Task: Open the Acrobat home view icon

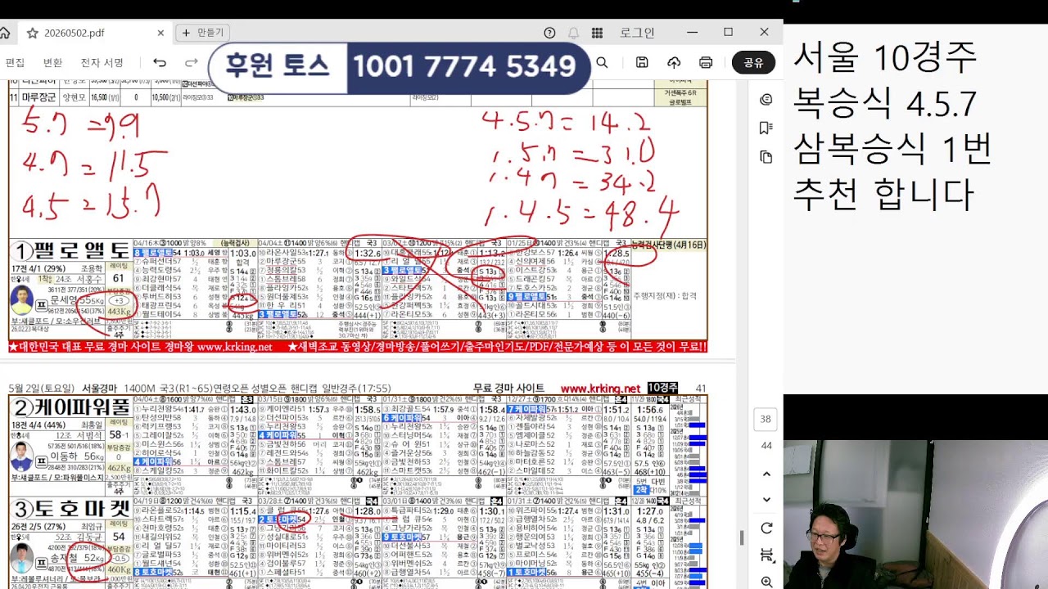Action: [x=4, y=33]
